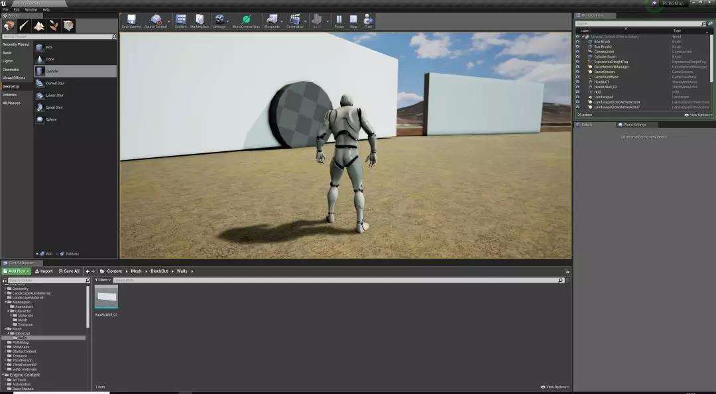Open the Settings toolbar icon
716x394 pixels.
pos(219,21)
